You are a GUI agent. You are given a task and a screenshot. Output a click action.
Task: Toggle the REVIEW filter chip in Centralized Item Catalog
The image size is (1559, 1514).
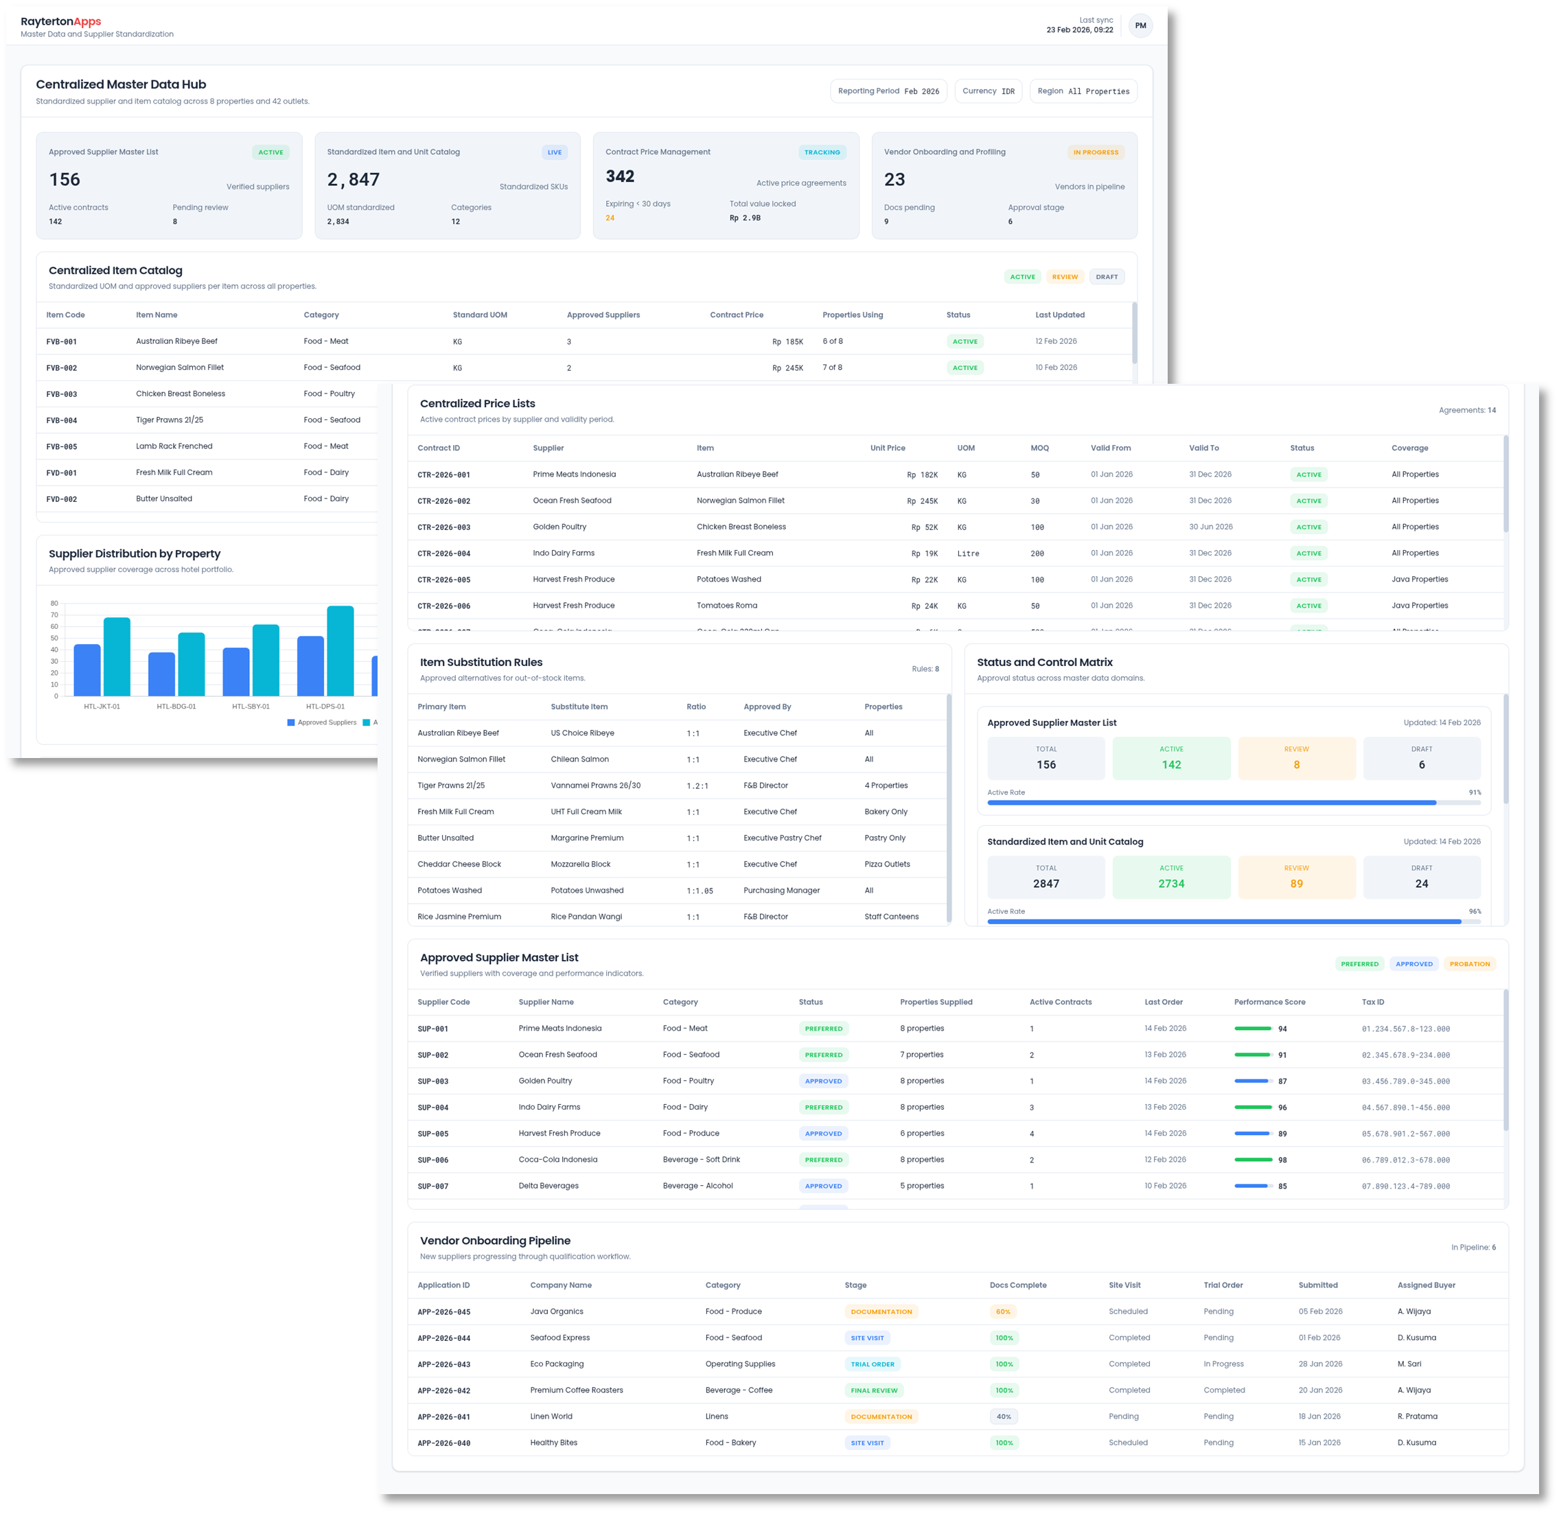click(1065, 276)
